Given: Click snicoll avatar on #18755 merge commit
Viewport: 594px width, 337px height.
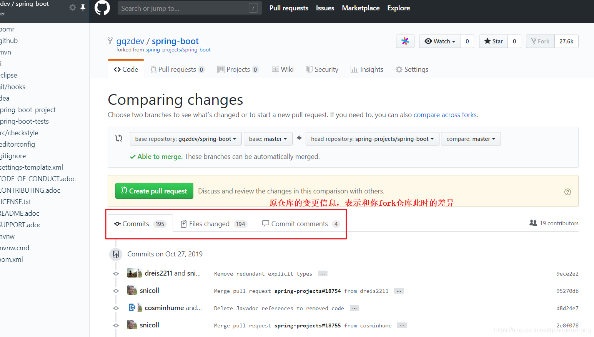Looking at the screenshot, I should 132,325.
